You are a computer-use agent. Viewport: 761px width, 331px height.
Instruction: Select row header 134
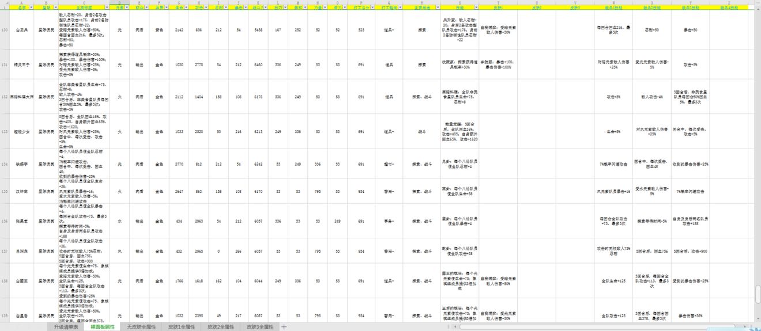tap(5, 164)
